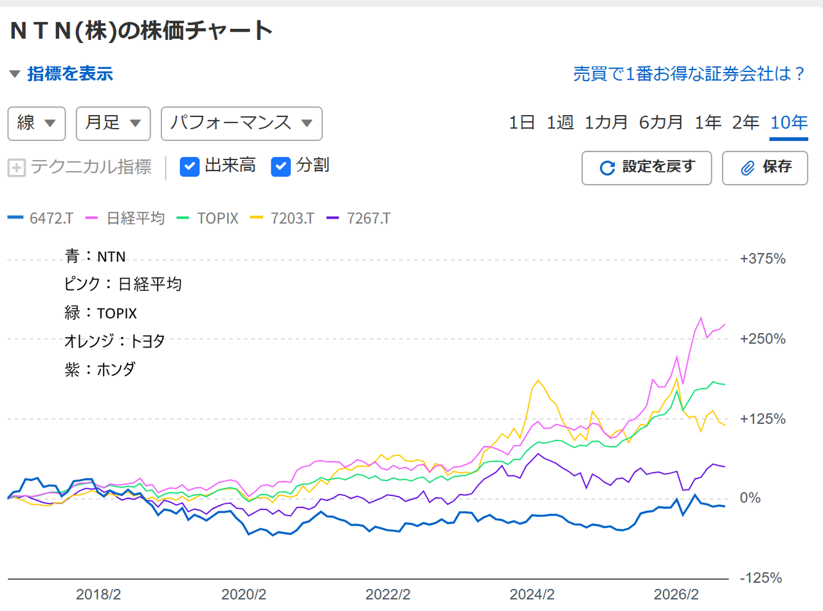Screen dimensions: 823x611
Task: Click the TOPIX green legend entry
Action: pyautogui.click(x=208, y=219)
